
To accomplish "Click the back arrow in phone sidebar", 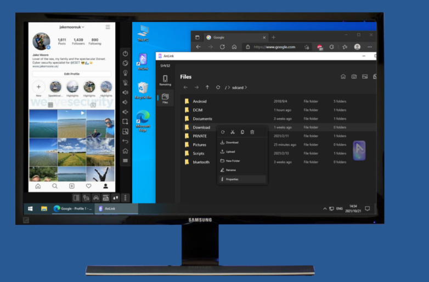I will tap(125, 141).
